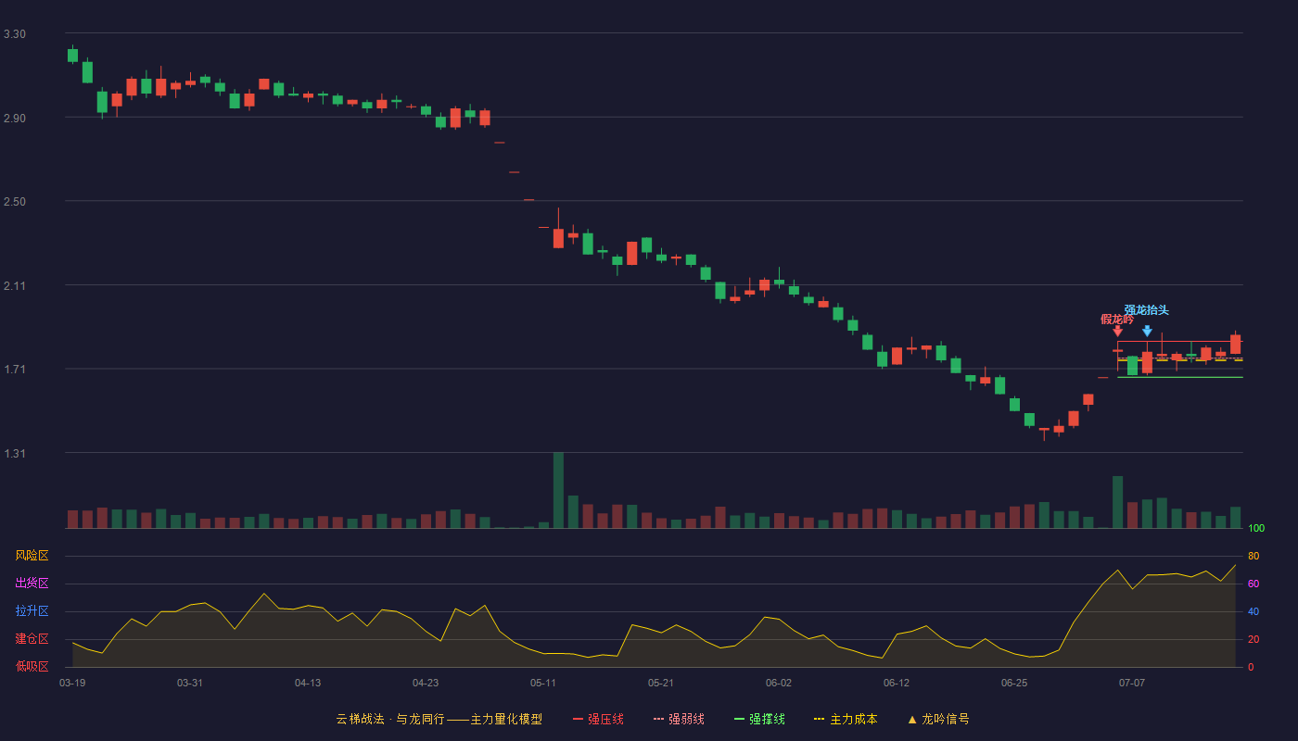The height and width of the screenshot is (741, 1298).
Task: Click the 建仓区 zone label
Action: coord(32,639)
